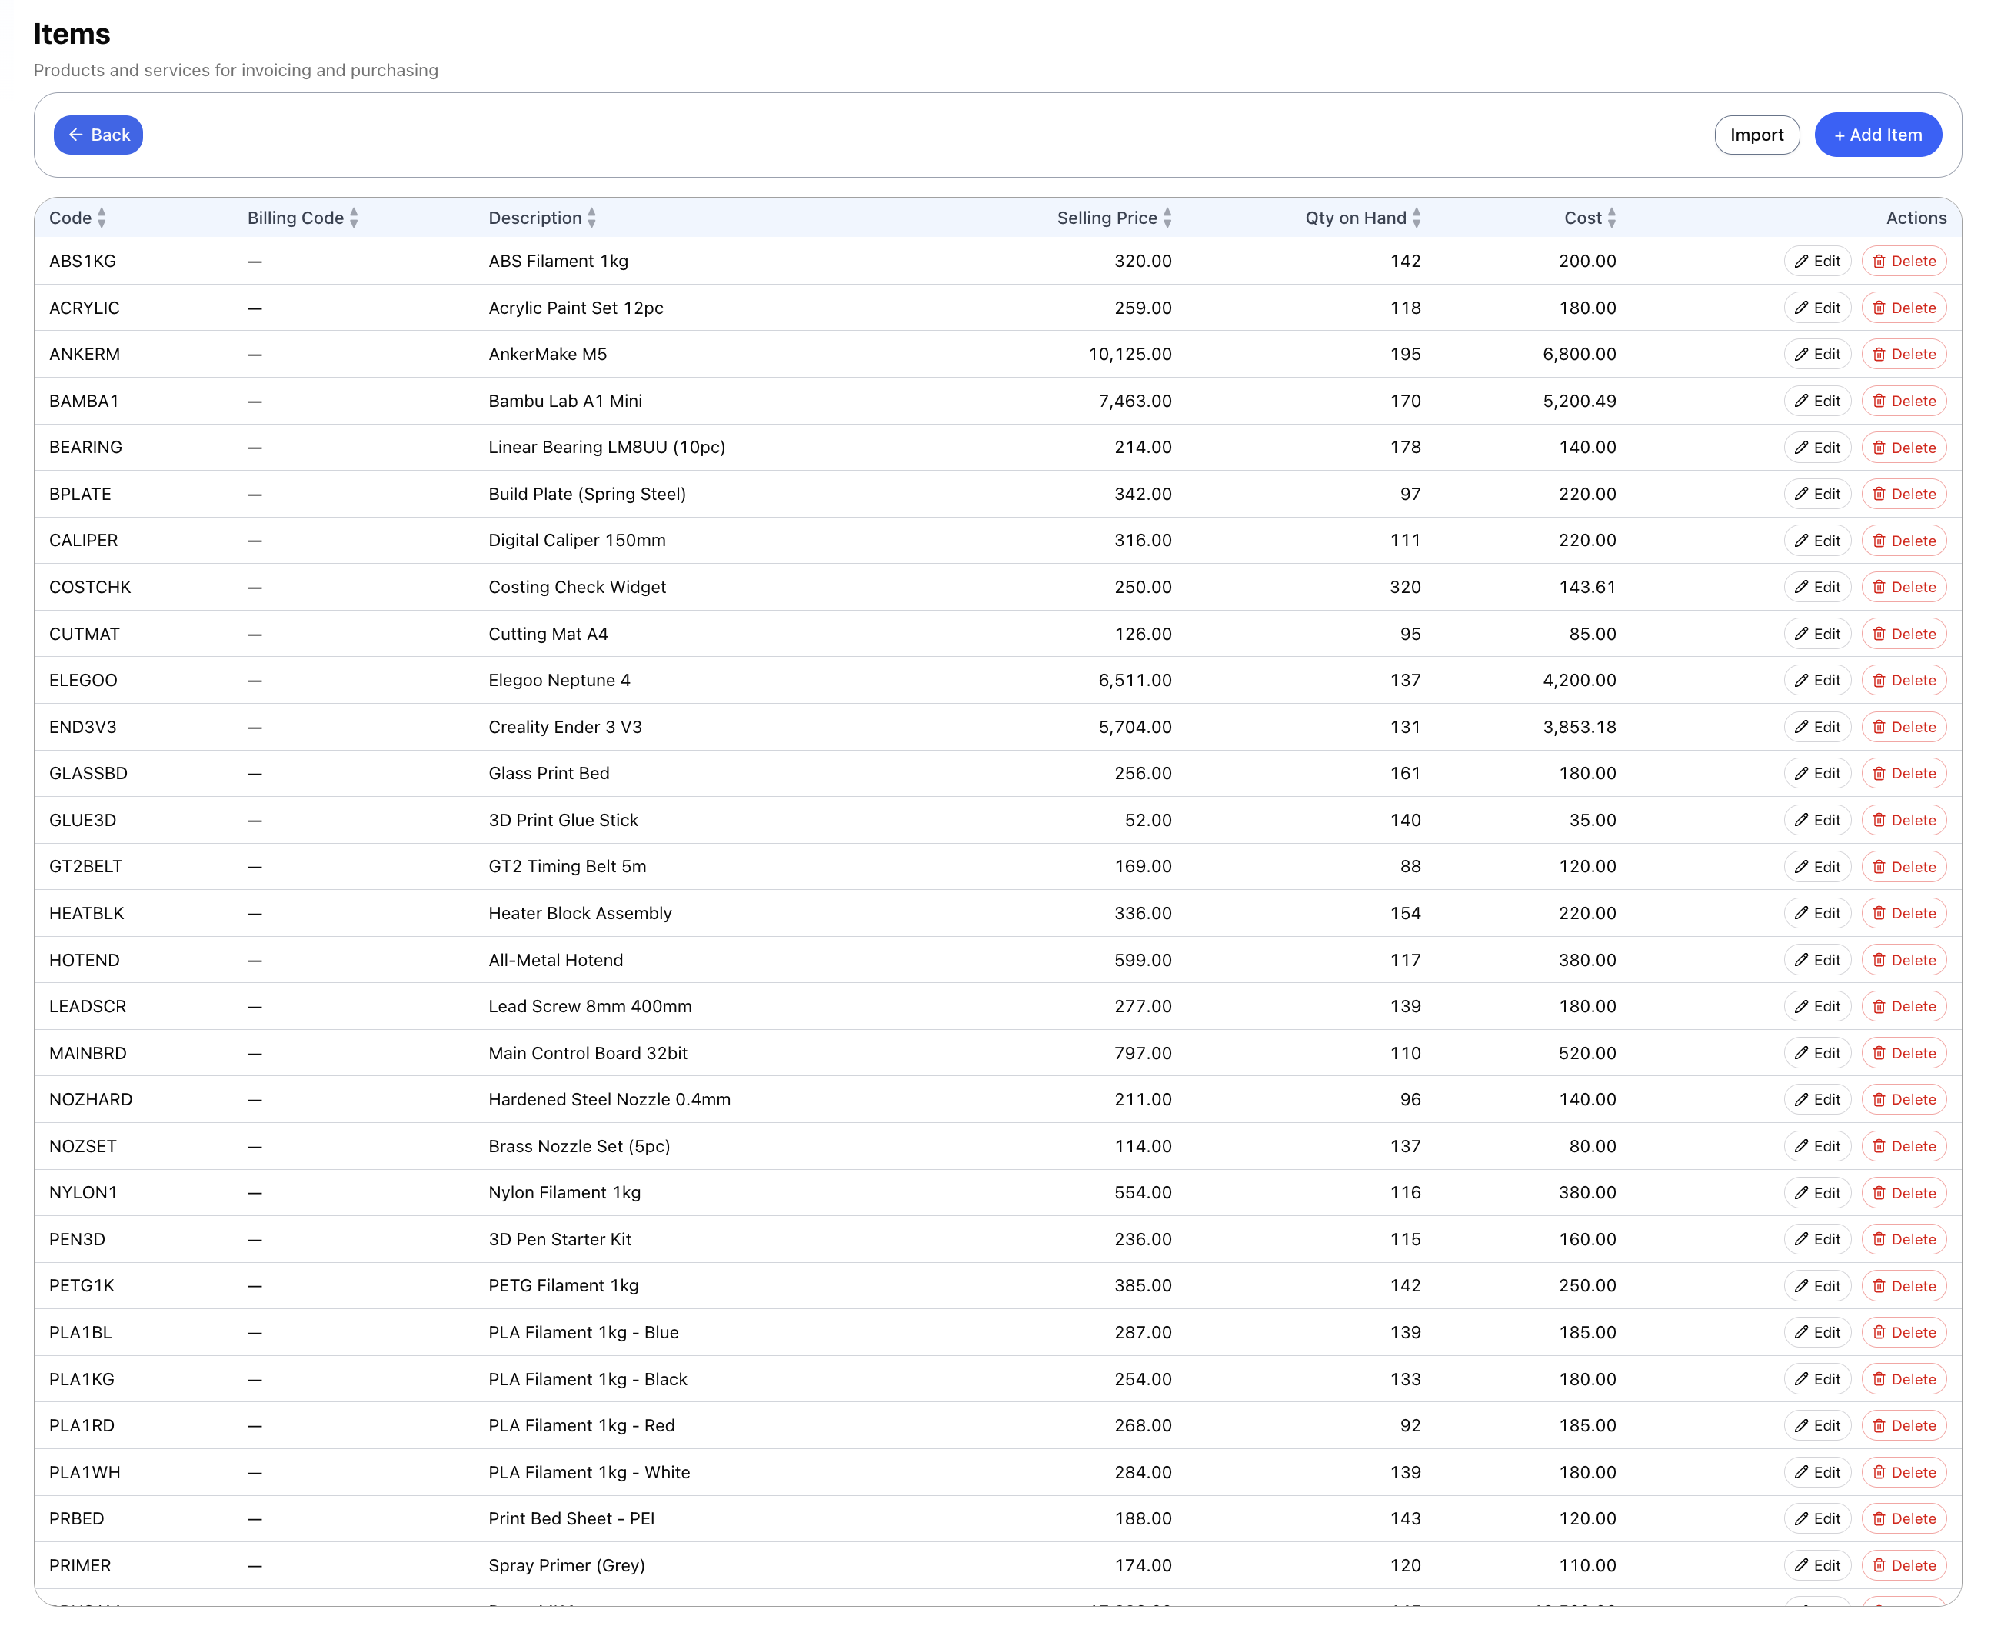This screenshot has width=2001, height=1646.
Task: Edit the PLA1RD red filament
Action: click(1816, 1426)
